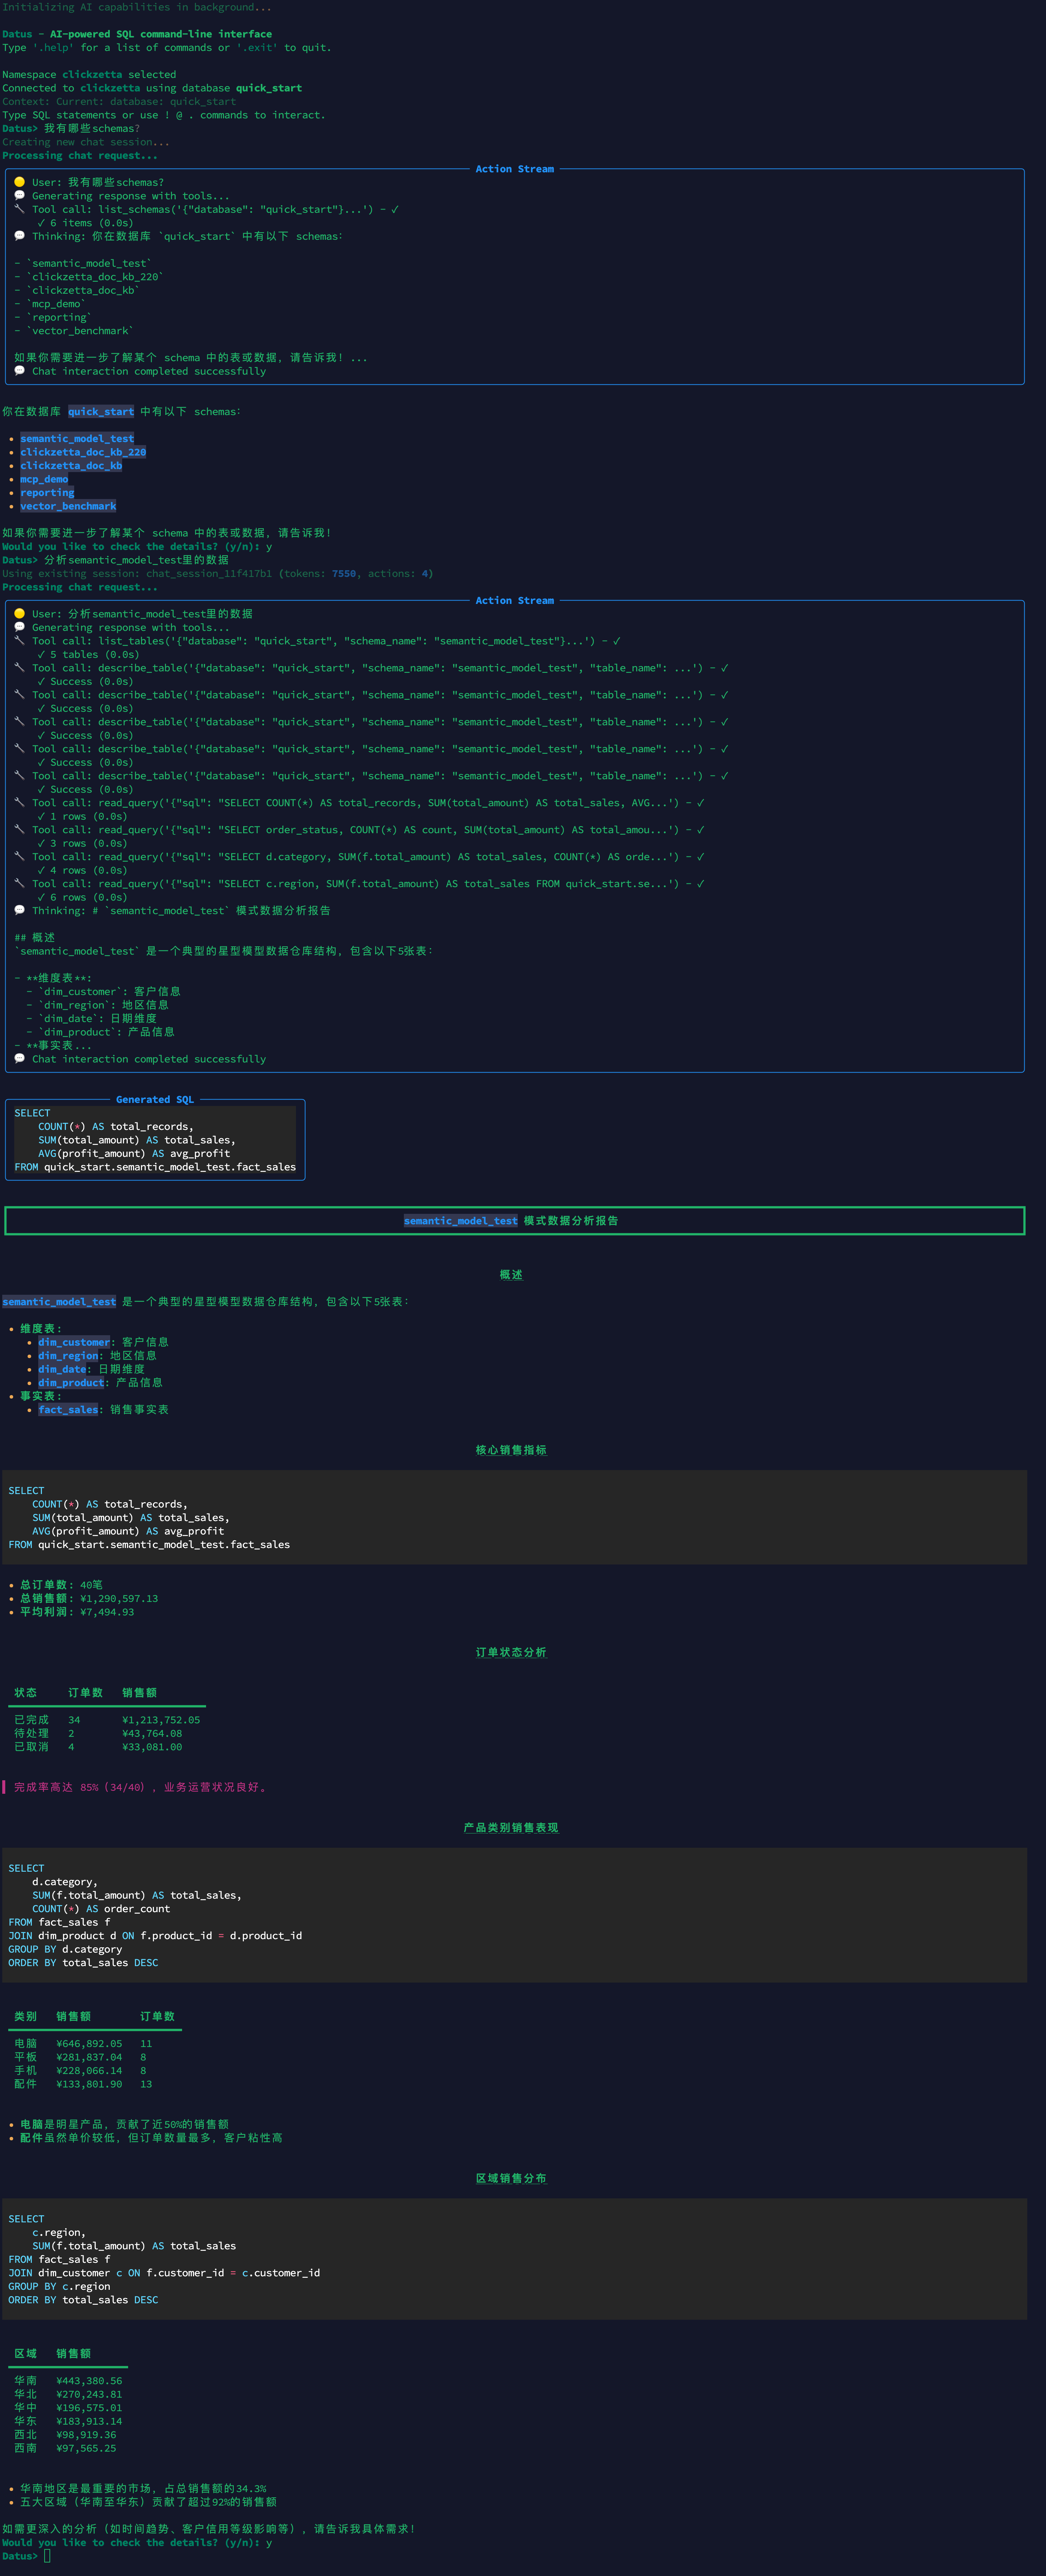Click wrench icon beside 'SELECT order_status' query call
Image resolution: width=1046 pixels, height=2576 pixels.
19,829
